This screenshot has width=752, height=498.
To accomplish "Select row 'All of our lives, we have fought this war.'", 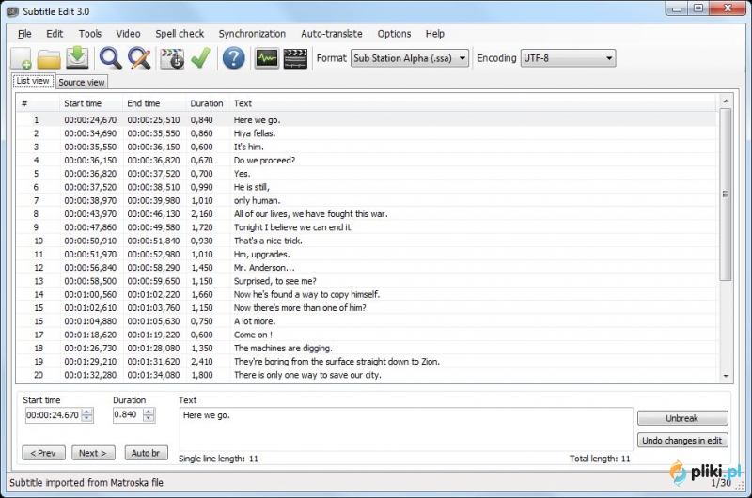I will (367, 214).
